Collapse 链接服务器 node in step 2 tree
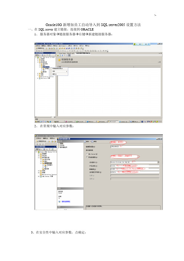 click(41, 163)
